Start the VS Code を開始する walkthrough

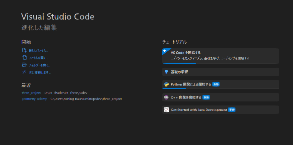pyautogui.click(x=186, y=53)
